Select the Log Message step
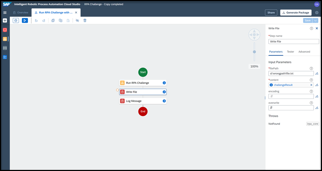Image resolution: width=322 pixels, height=171 pixels. tap(143, 101)
